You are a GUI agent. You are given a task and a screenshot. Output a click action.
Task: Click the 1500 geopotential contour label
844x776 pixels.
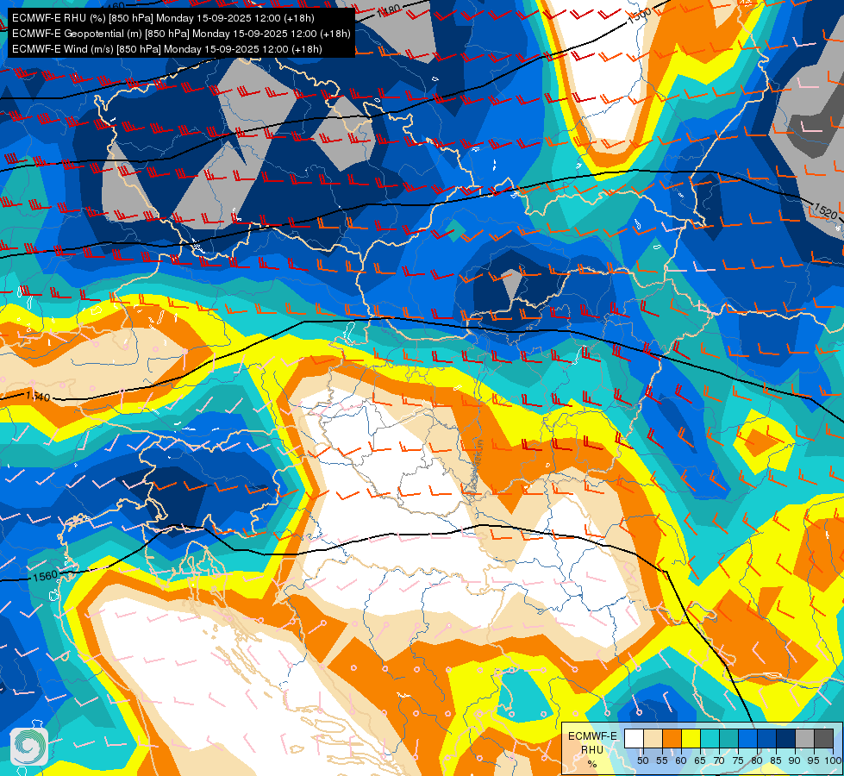pos(640,15)
